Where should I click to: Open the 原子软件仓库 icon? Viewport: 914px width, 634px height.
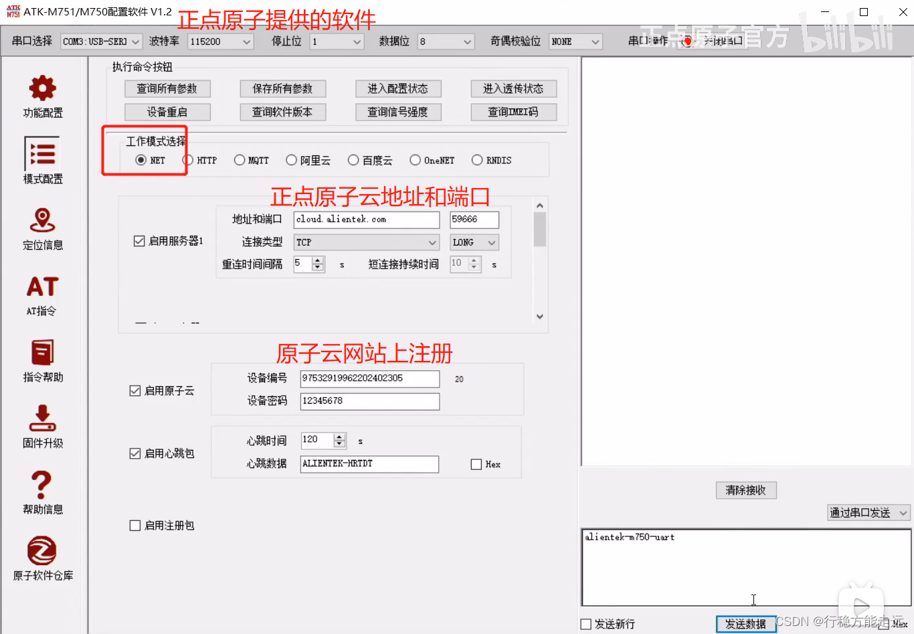tap(41, 551)
